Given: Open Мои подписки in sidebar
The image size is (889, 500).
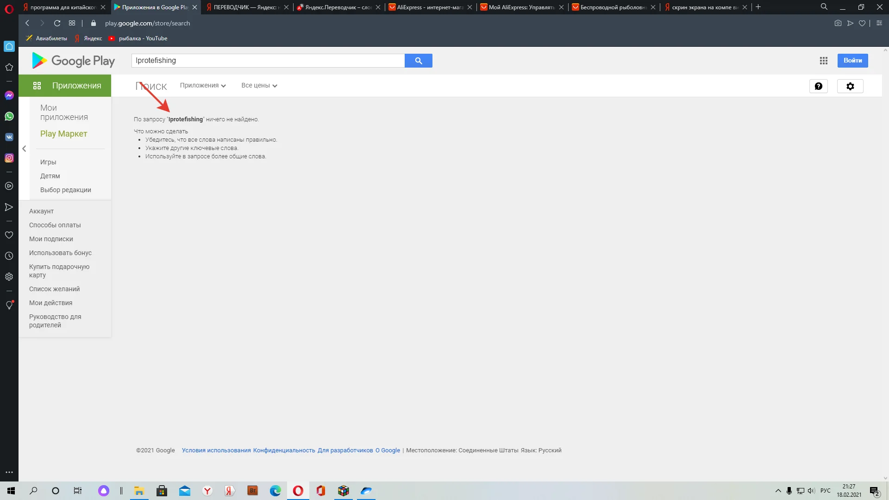Looking at the screenshot, I should coord(51,239).
